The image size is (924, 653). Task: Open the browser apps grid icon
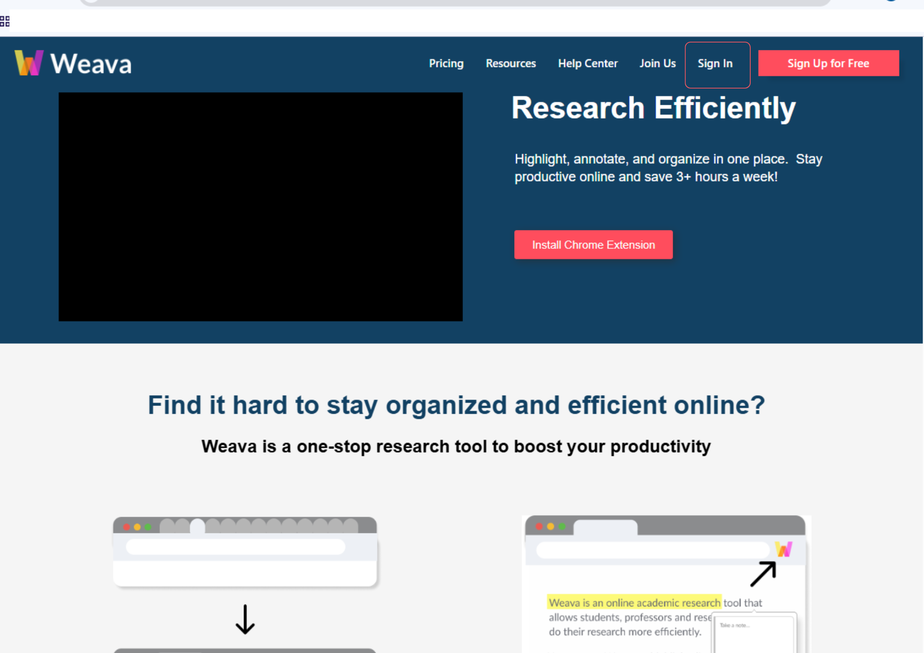click(x=5, y=21)
